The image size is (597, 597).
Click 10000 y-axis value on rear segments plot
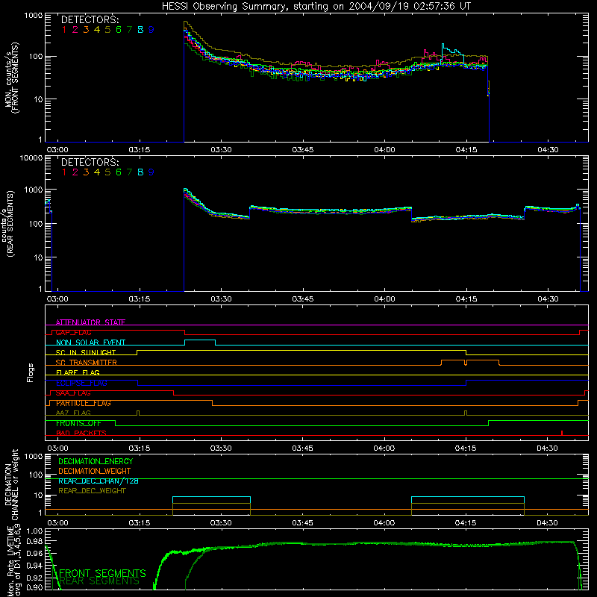click(31, 158)
